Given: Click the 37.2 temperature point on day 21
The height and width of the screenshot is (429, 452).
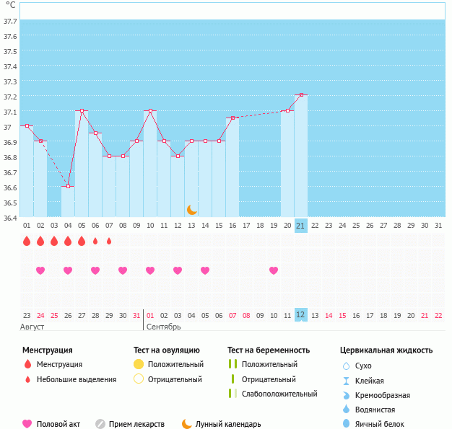Looking at the screenshot, I should coord(301,94).
